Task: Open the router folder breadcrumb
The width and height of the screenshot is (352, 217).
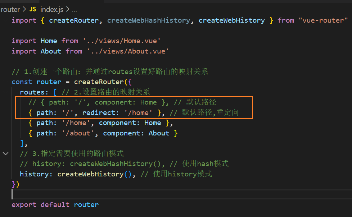Action: (x=10, y=9)
